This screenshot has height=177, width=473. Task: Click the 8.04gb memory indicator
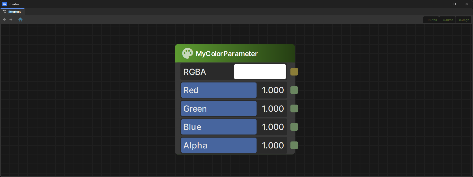[x=464, y=20]
